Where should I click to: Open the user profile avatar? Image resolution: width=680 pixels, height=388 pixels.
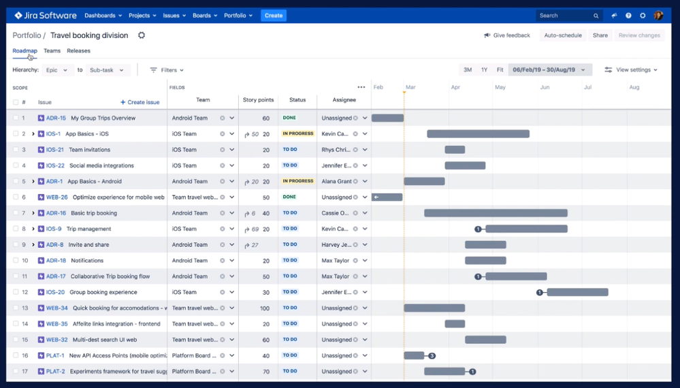pos(658,16)
